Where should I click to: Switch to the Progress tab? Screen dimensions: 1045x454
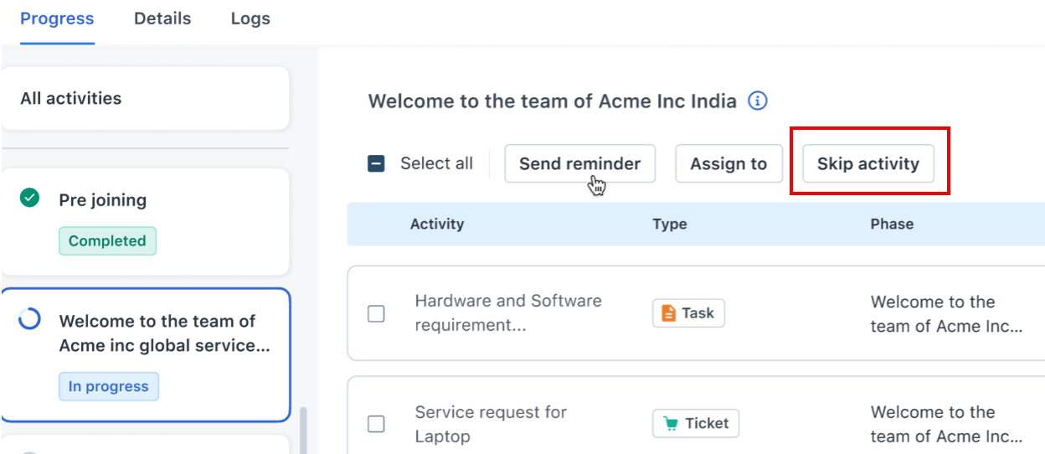[x=57, y=18]
